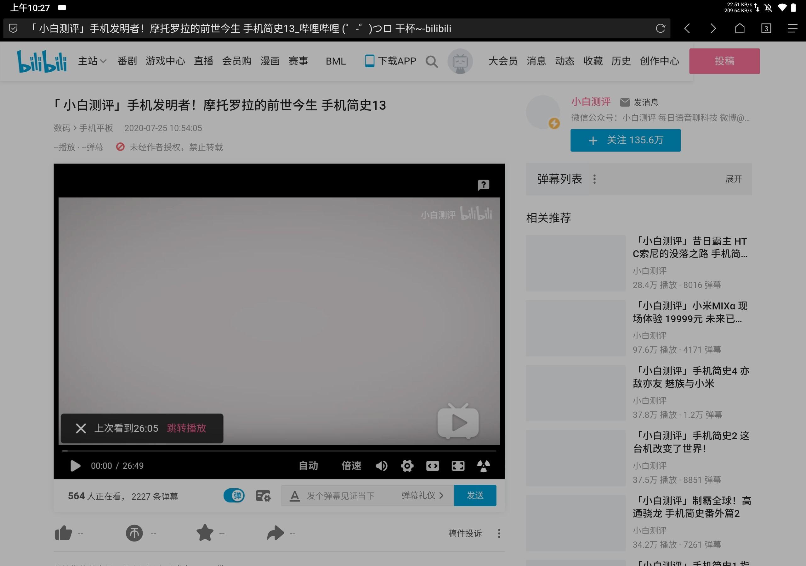This screenshot has height=566, width=806.
Task: Reload the page with refresh icon
Action: click(660, 28)
